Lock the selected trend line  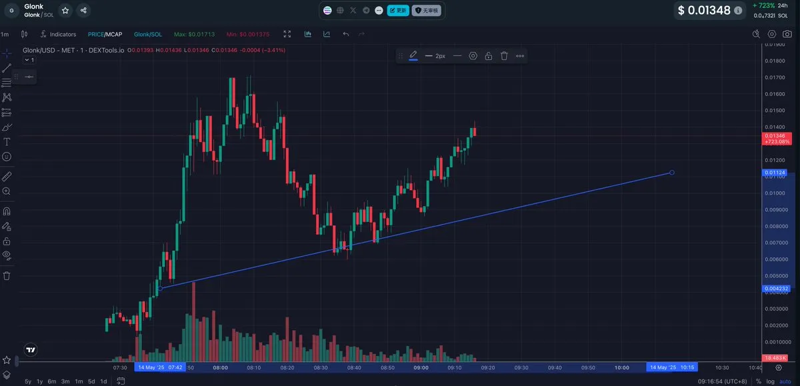489,56
